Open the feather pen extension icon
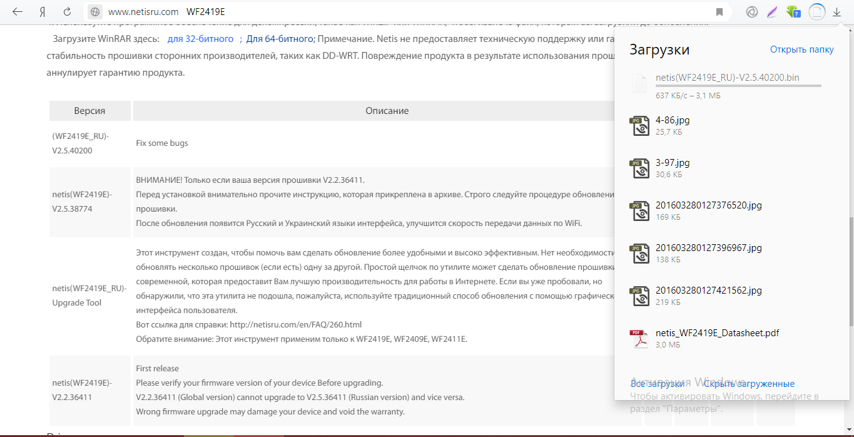 (x=773, y=12)
